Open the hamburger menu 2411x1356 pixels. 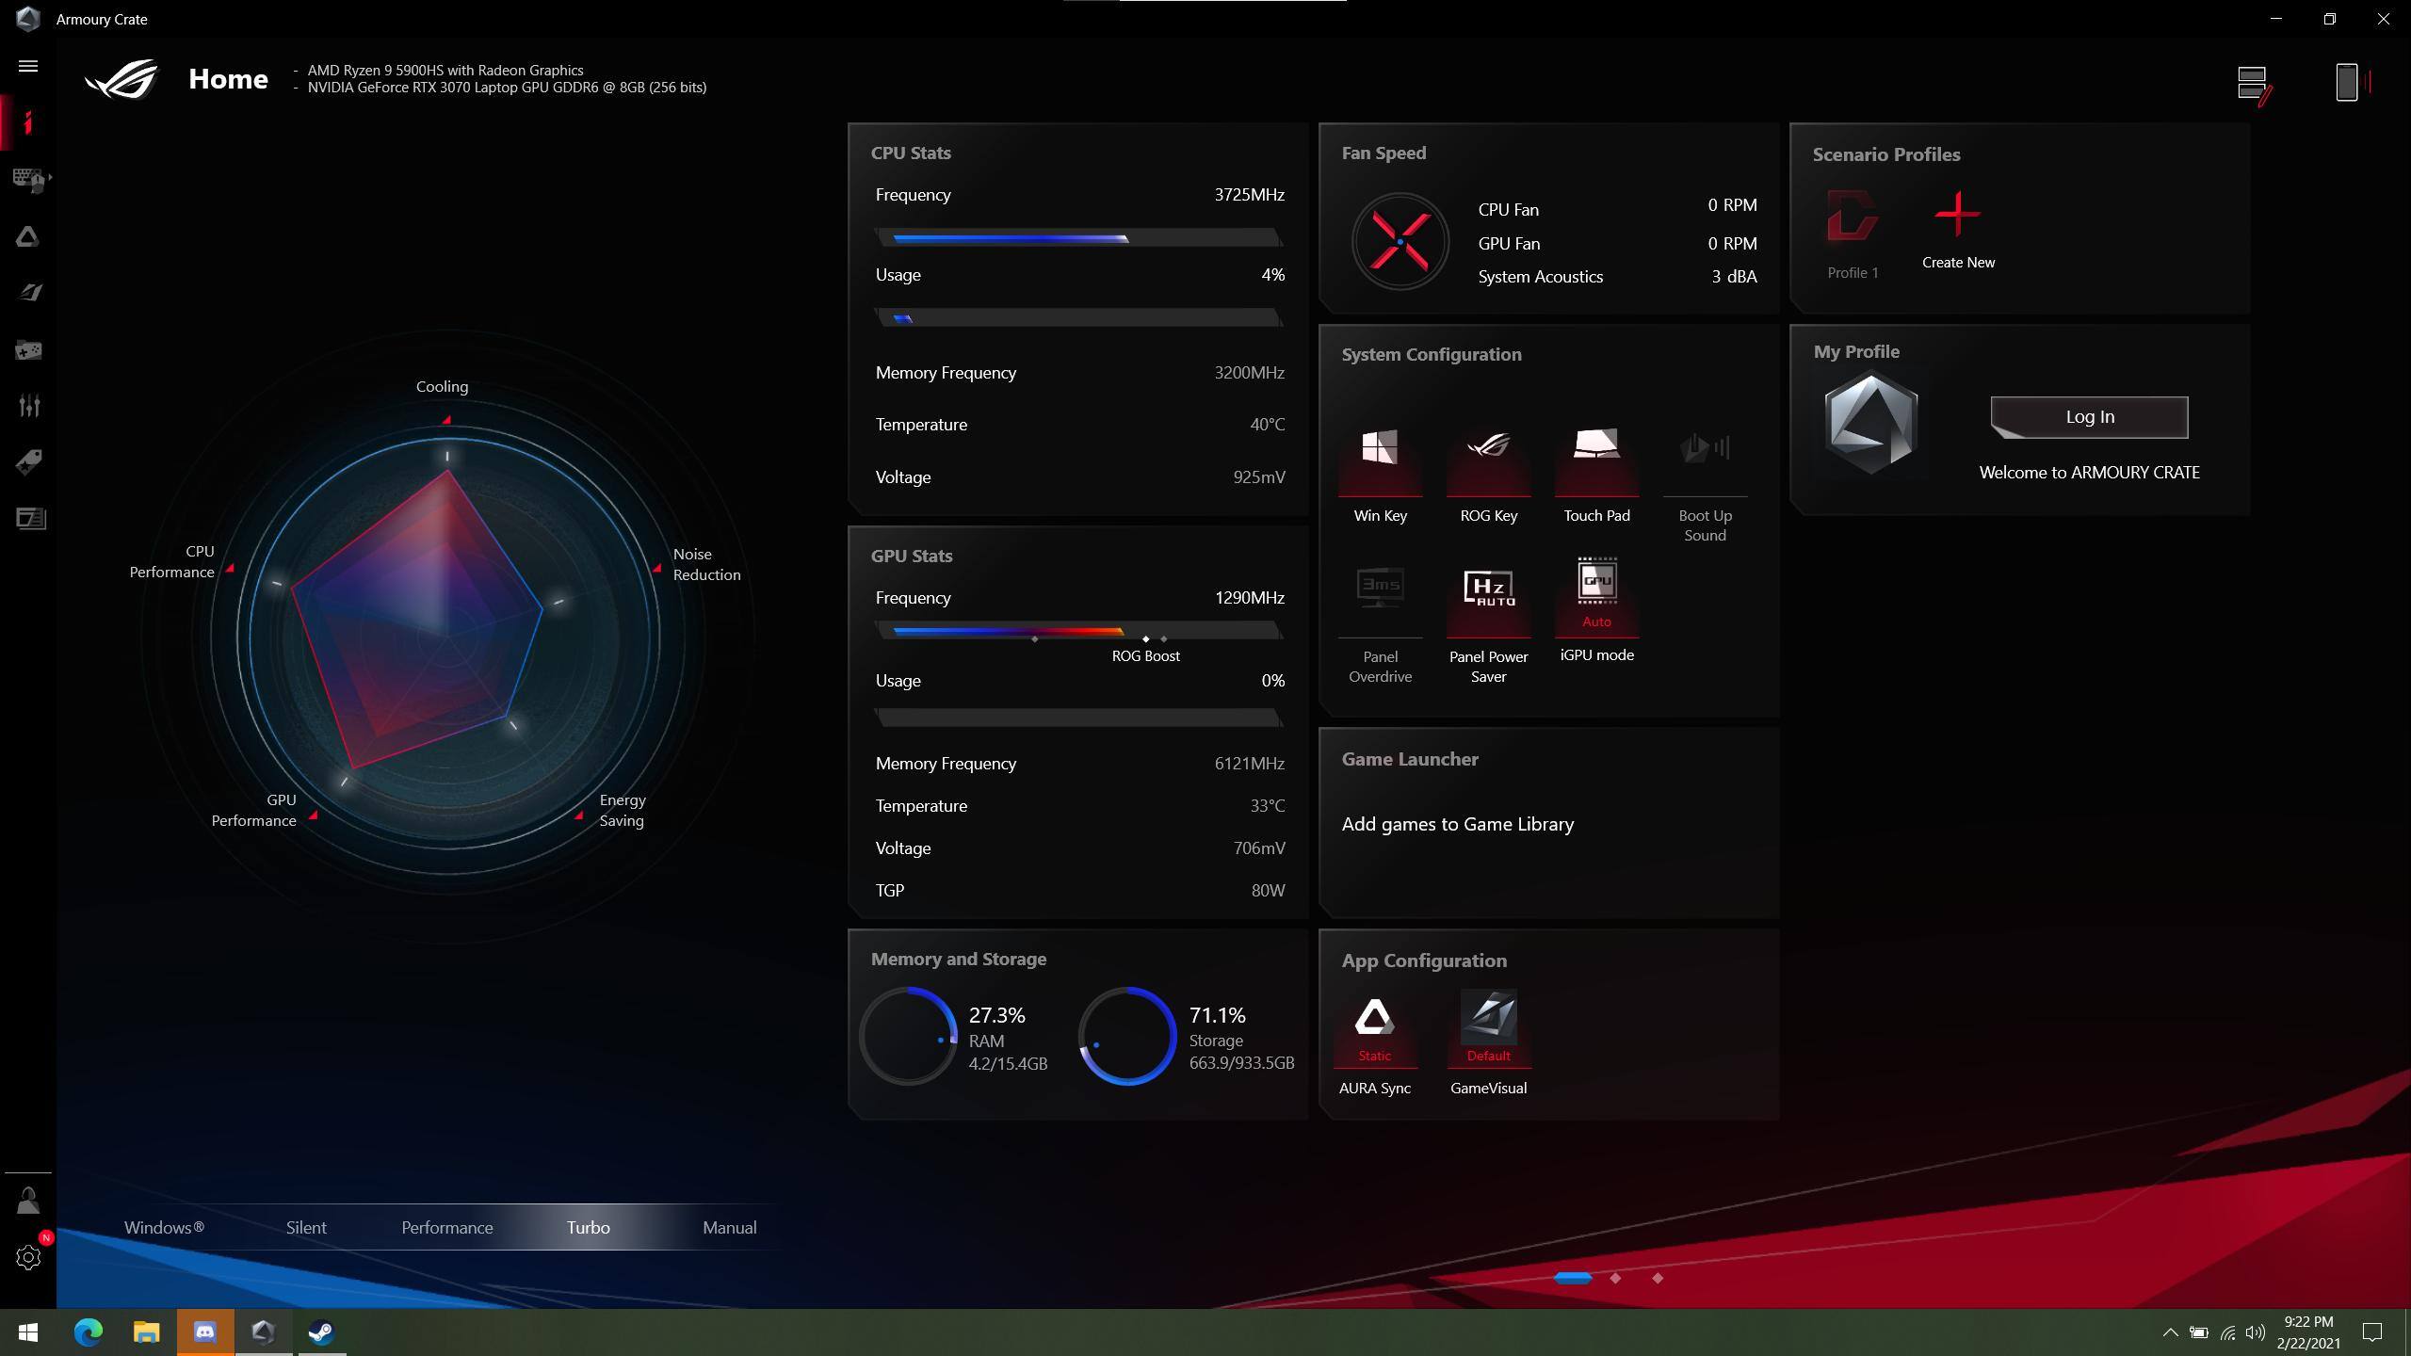[28, 66]
